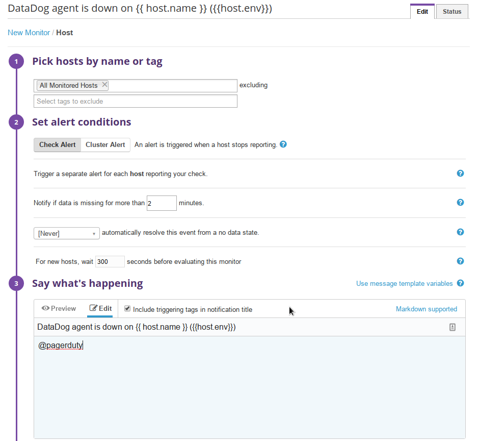This screenshot has height=441, width=479.
Task: Open the Select tags to exclude field
Action: pos(135,101)
